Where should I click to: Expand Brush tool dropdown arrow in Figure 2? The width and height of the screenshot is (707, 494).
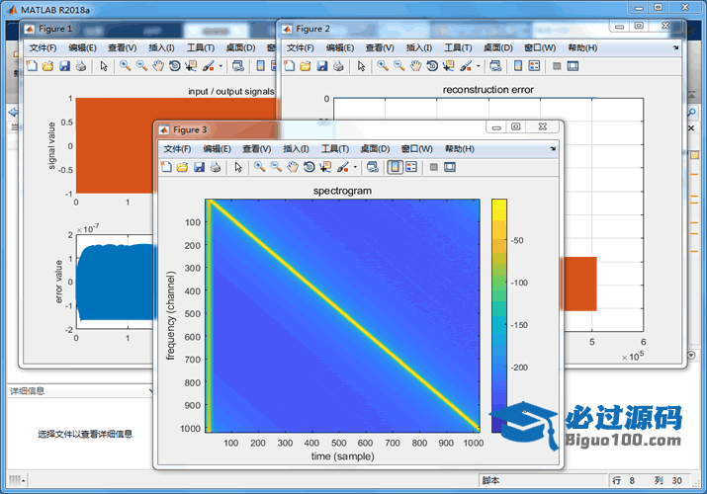478,66
